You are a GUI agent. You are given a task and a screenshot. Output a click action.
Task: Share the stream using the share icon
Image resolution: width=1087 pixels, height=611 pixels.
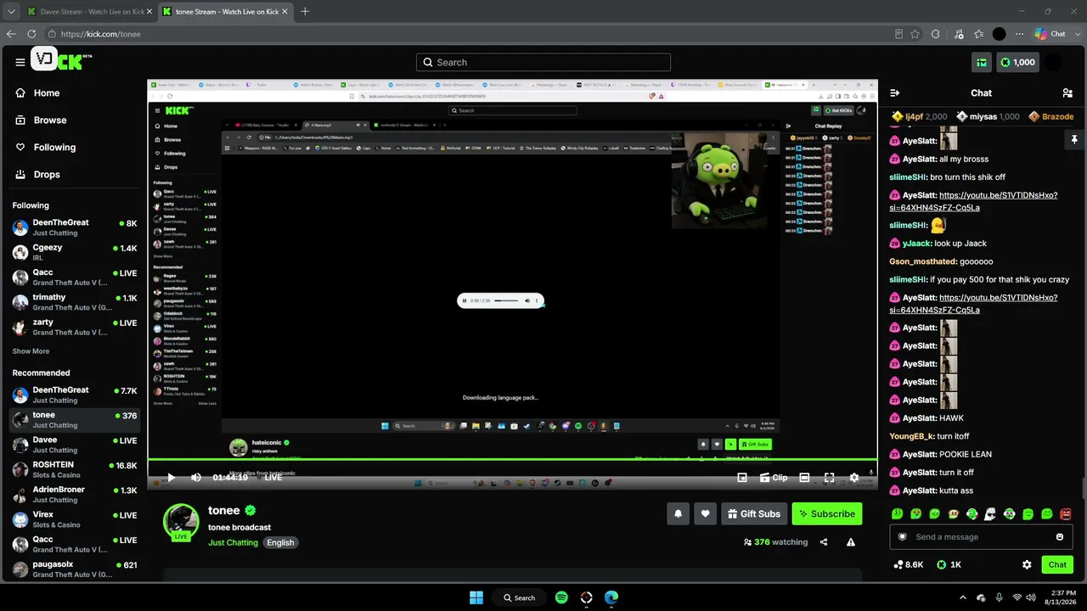(x=824, y=542)
